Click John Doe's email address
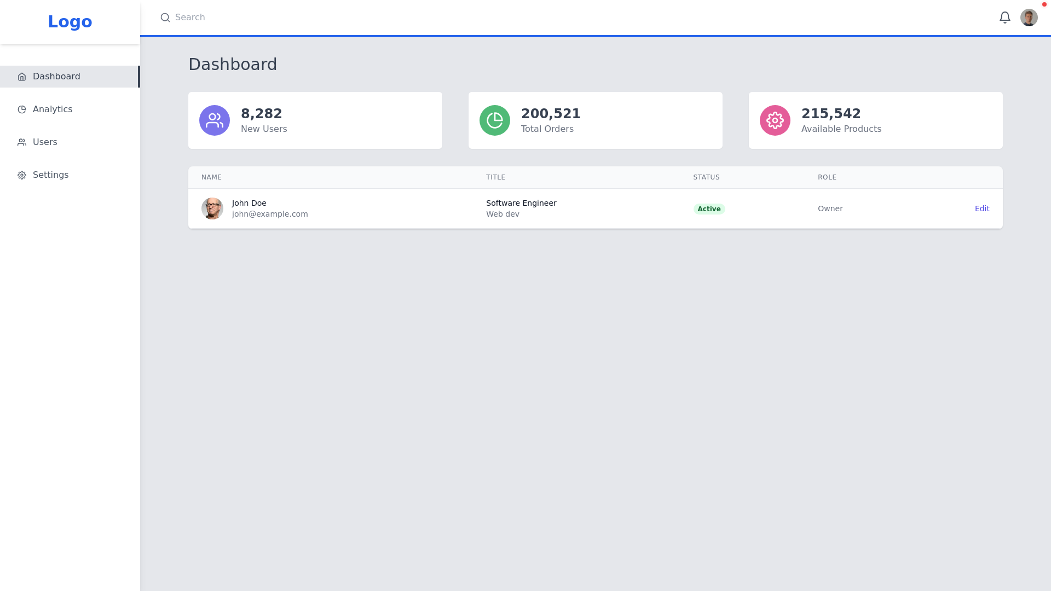The image size is (1051, 591). [x=269, y=214]
